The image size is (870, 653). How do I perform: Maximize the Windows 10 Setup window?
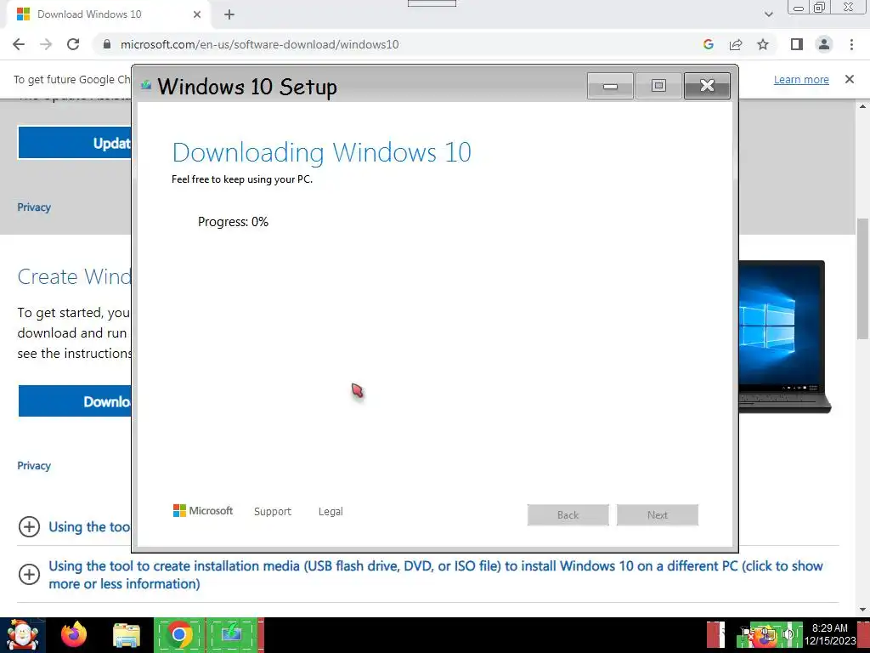658,86
